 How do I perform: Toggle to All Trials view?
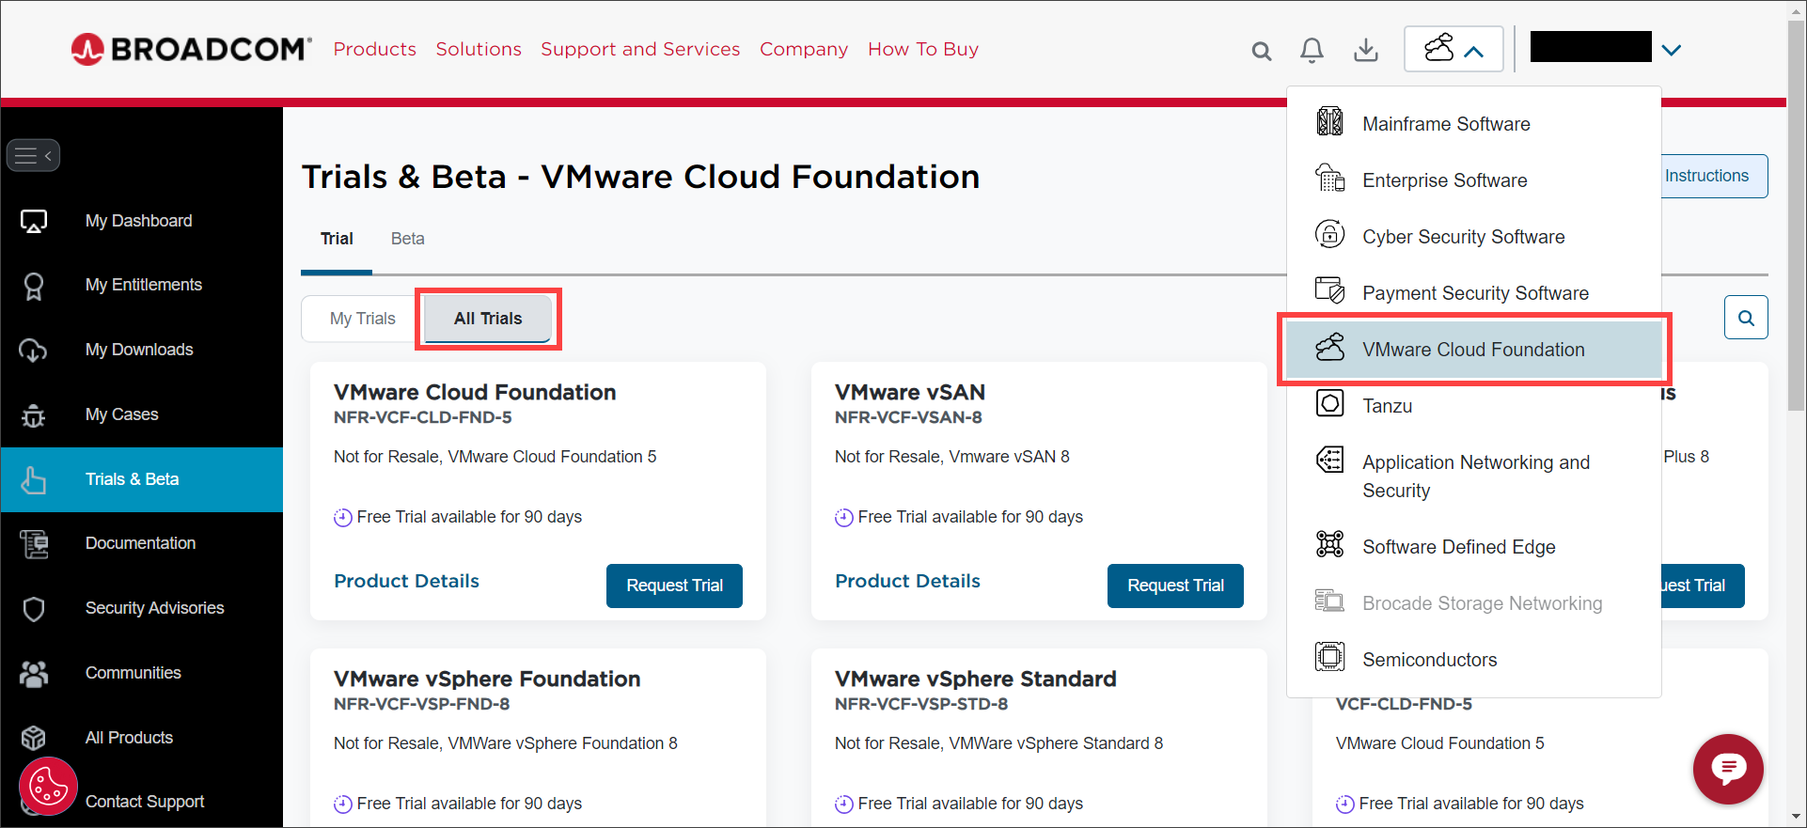tap(488, 319)
